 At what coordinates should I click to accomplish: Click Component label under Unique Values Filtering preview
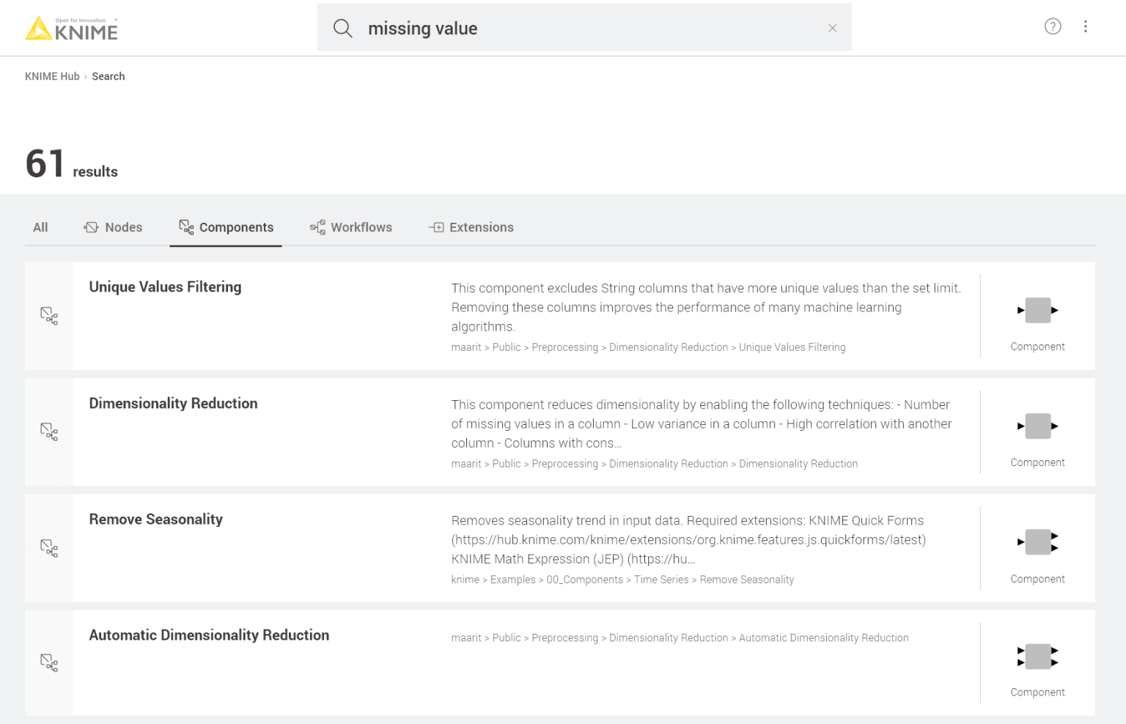pos(1037,347)
